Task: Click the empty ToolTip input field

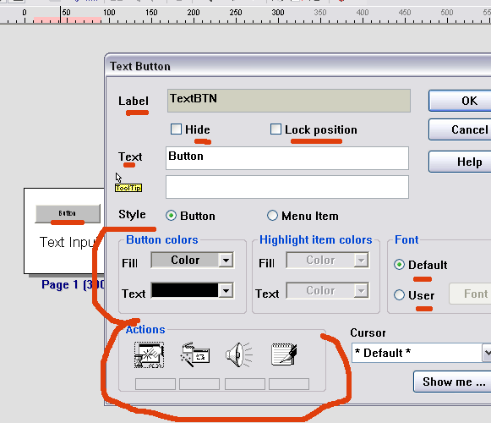Action: [287, 187]
